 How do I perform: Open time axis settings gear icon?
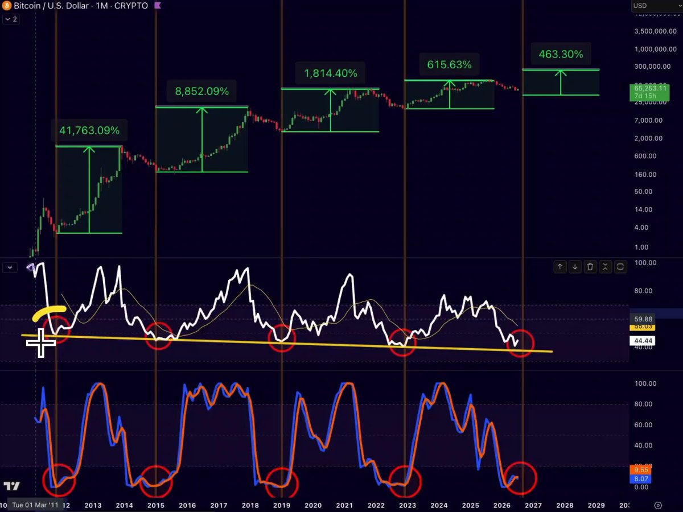coord(659,505)
